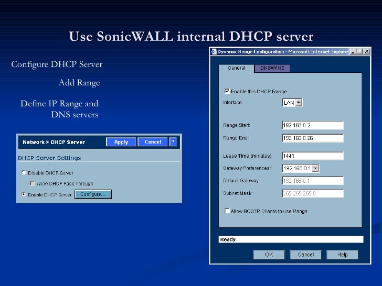Check Allow BOOTP Clients to use Range
The width and height of the screenshot is (382, 286).
pyautogui.click(x=227, y=211)
